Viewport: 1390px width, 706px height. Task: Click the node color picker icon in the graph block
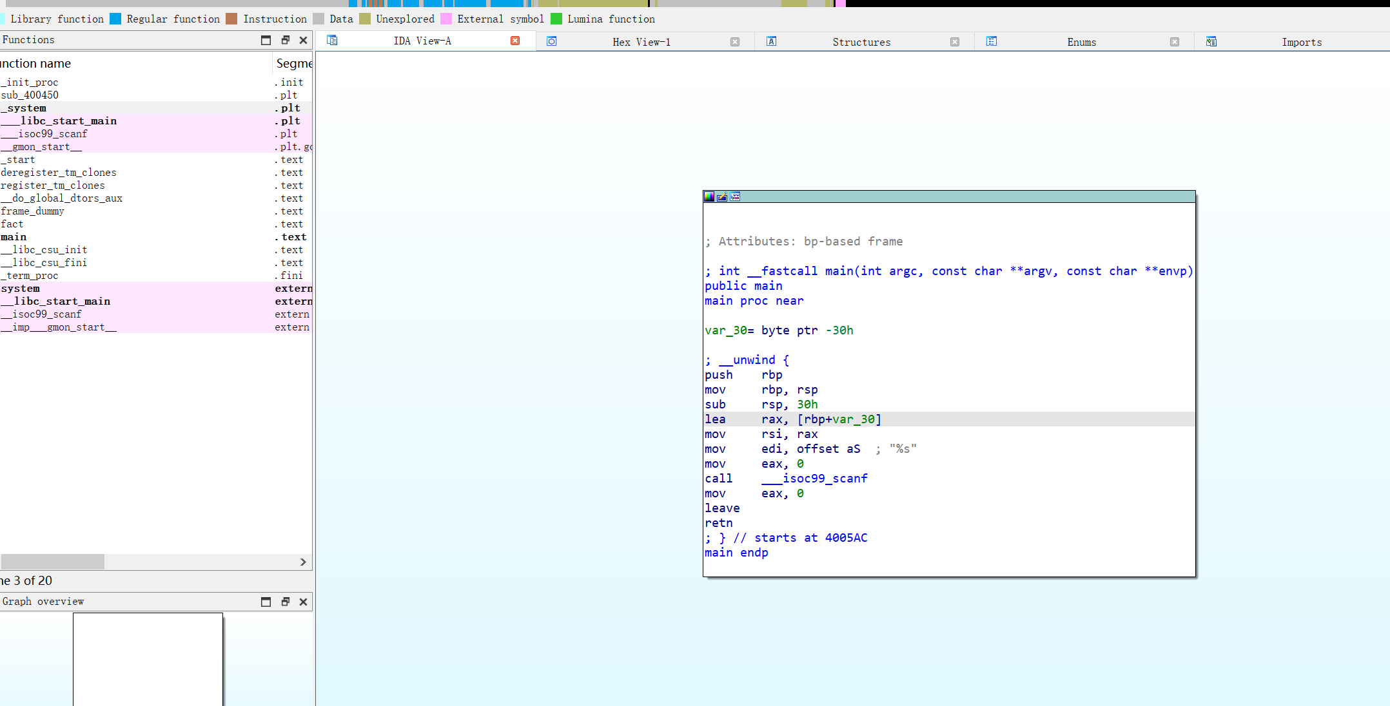[709, 196]
